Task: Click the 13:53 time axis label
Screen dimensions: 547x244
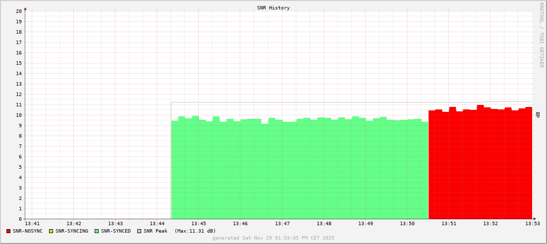Action: click(x=532, y=224)
